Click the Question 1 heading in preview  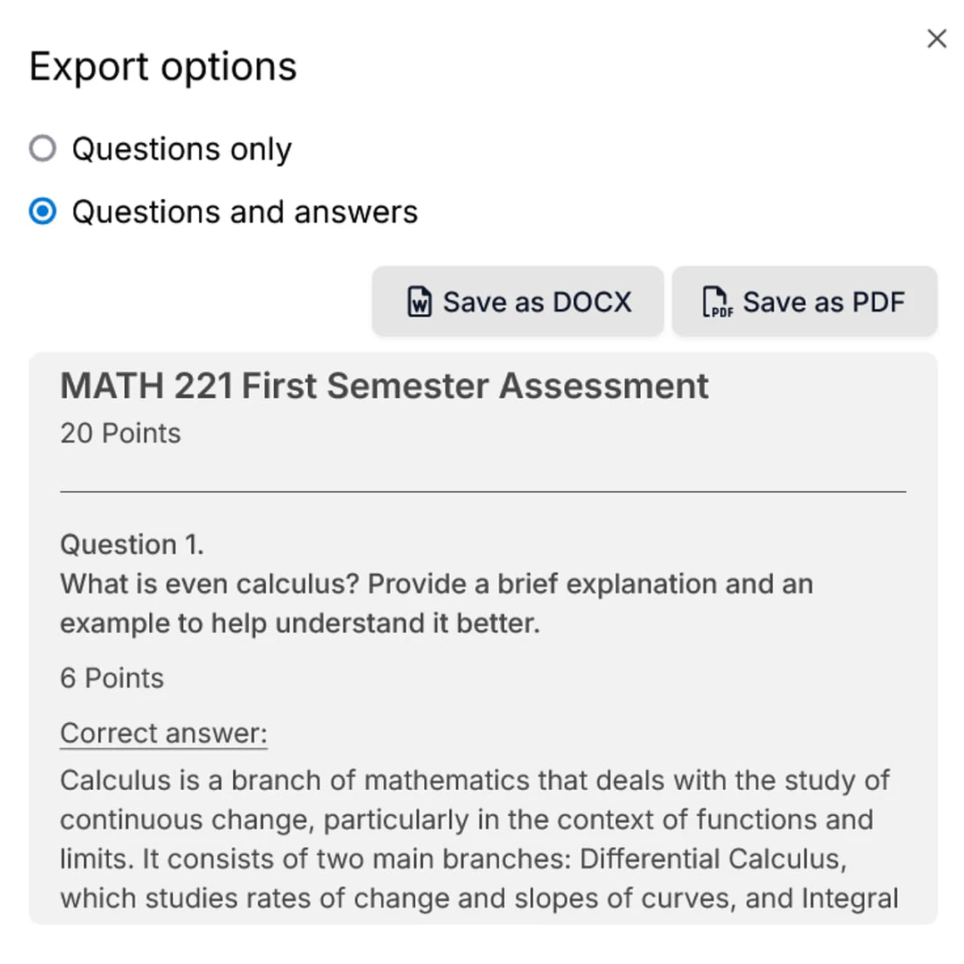(x=131, y=544)
